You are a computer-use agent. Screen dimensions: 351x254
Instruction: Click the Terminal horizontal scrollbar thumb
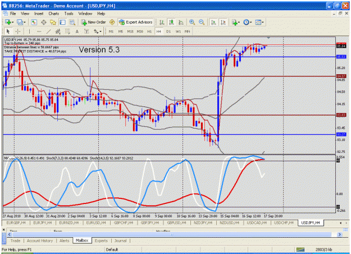coord(172,234)
